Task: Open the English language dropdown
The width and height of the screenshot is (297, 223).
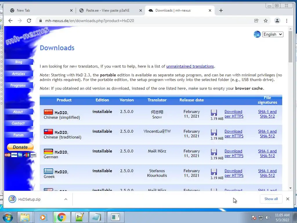Action: [273, 34]
